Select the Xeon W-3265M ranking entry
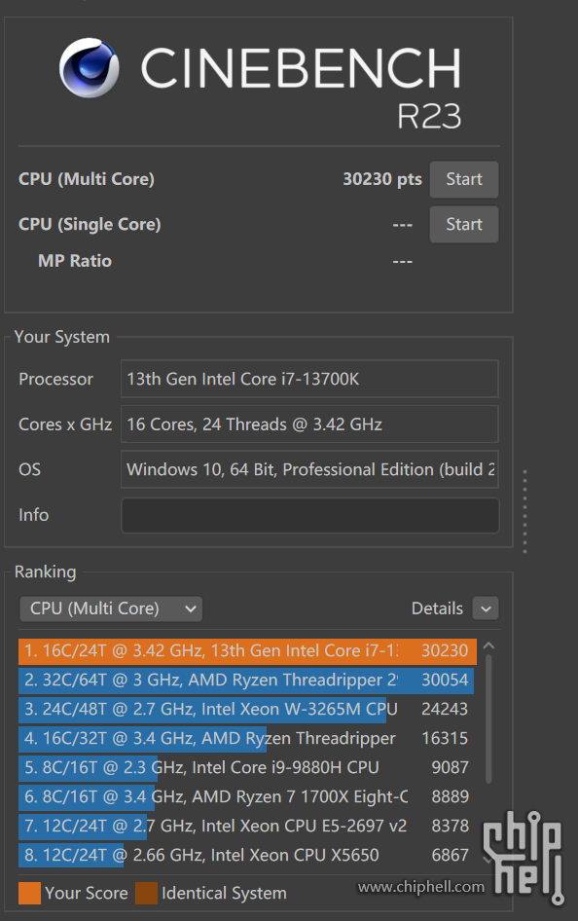Screen dimensions: 578x921 click(x=247, y=709)
